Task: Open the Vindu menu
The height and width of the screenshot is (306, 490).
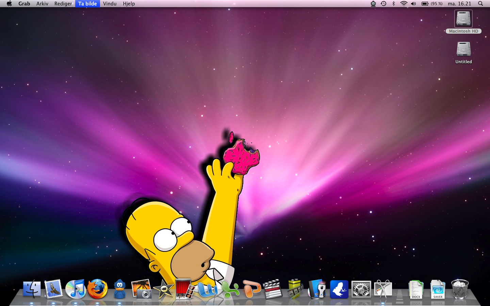Action: (x=110, y=4)
